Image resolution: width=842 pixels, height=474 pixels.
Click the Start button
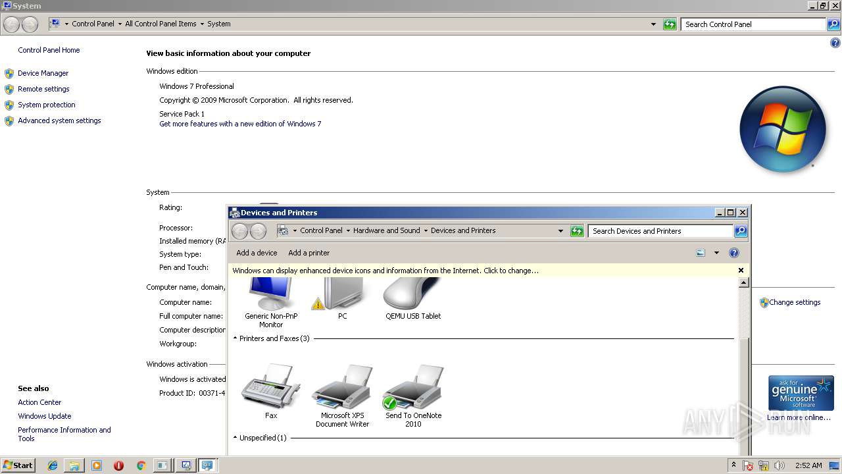(x=18, y=465)
